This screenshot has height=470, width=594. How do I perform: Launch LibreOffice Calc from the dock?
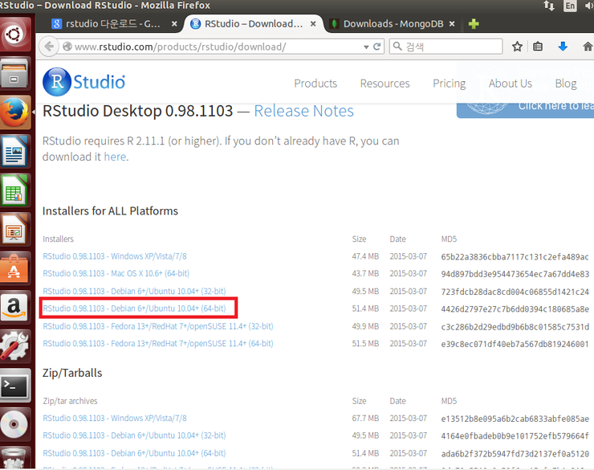click(x=16, y=193)
